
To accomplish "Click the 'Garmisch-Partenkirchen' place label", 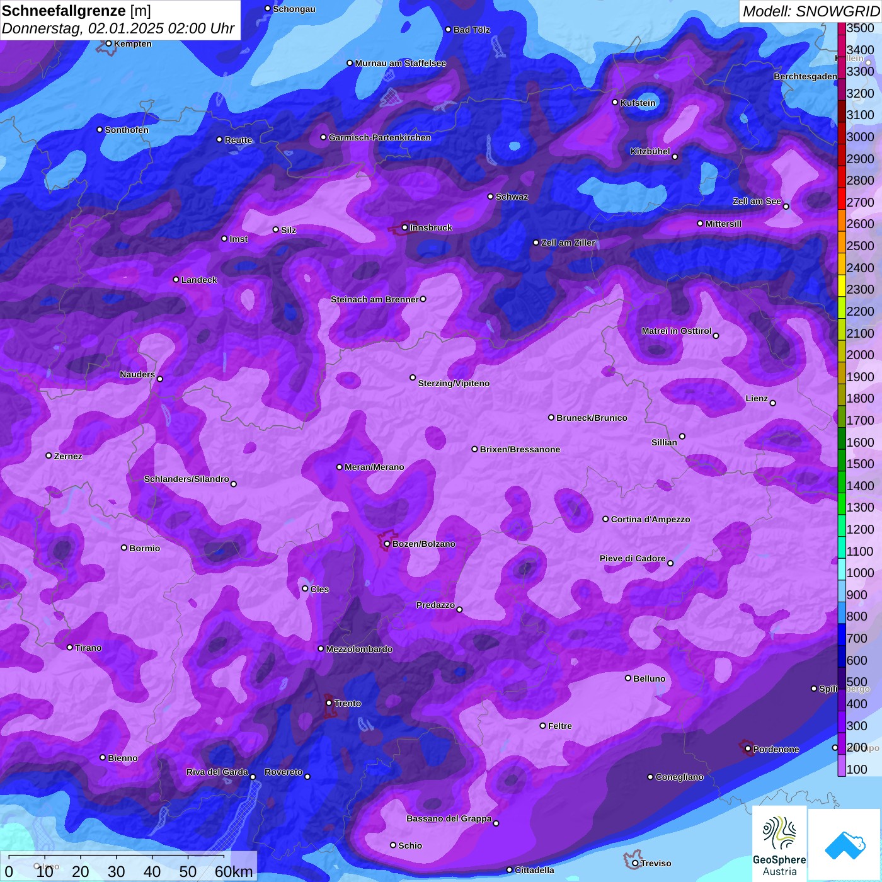I will pyautogui.click(x=380, y=137).
